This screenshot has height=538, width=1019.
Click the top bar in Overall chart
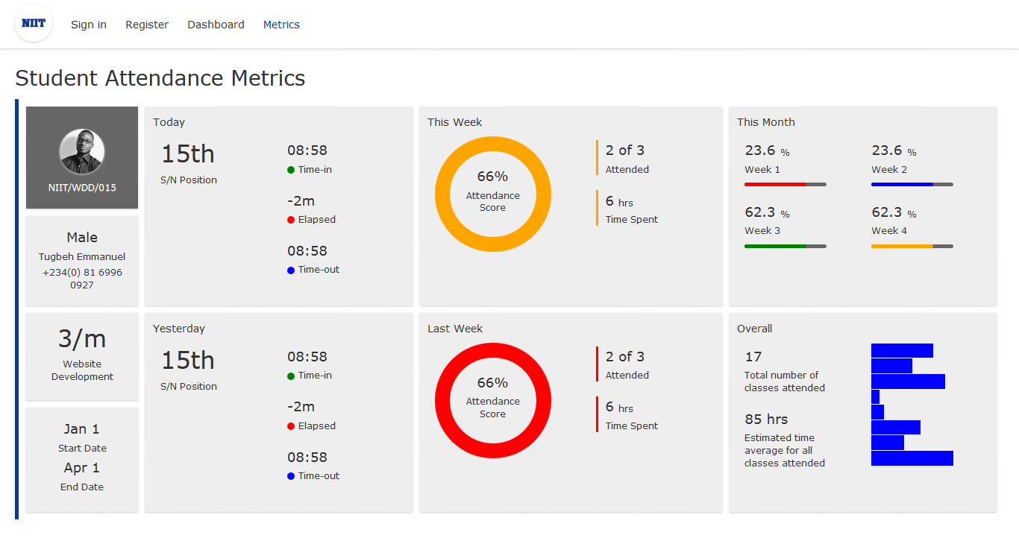[x=902, y=350]
